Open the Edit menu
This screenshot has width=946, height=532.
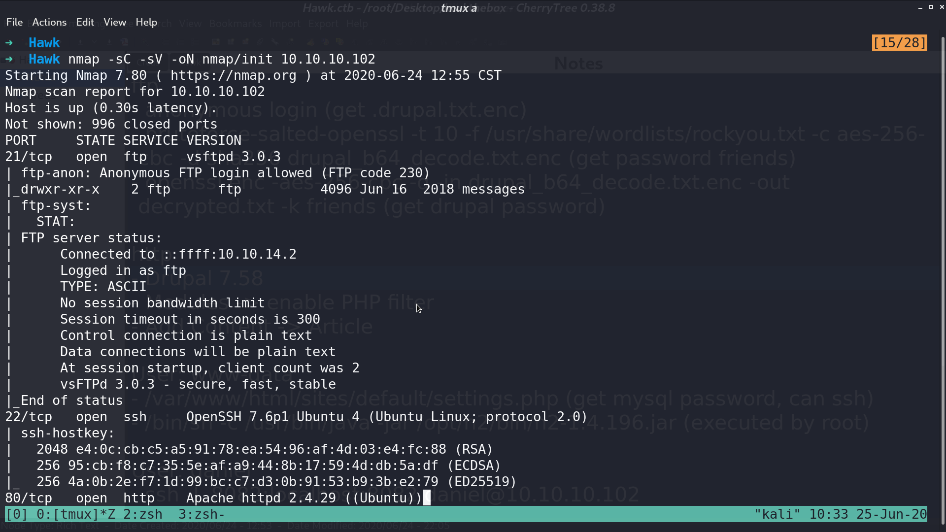[85, 22]
